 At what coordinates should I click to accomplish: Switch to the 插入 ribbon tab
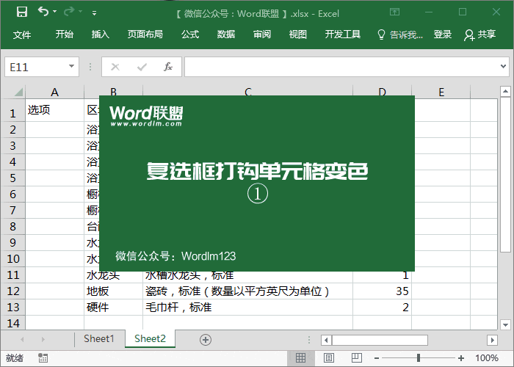click(101, 34)
